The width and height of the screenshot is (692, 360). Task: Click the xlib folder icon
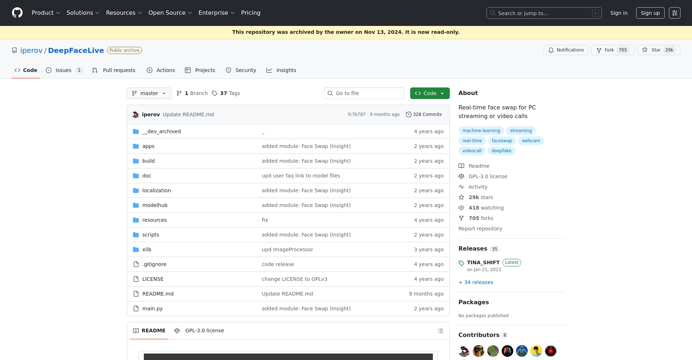(x=136, y=249)
